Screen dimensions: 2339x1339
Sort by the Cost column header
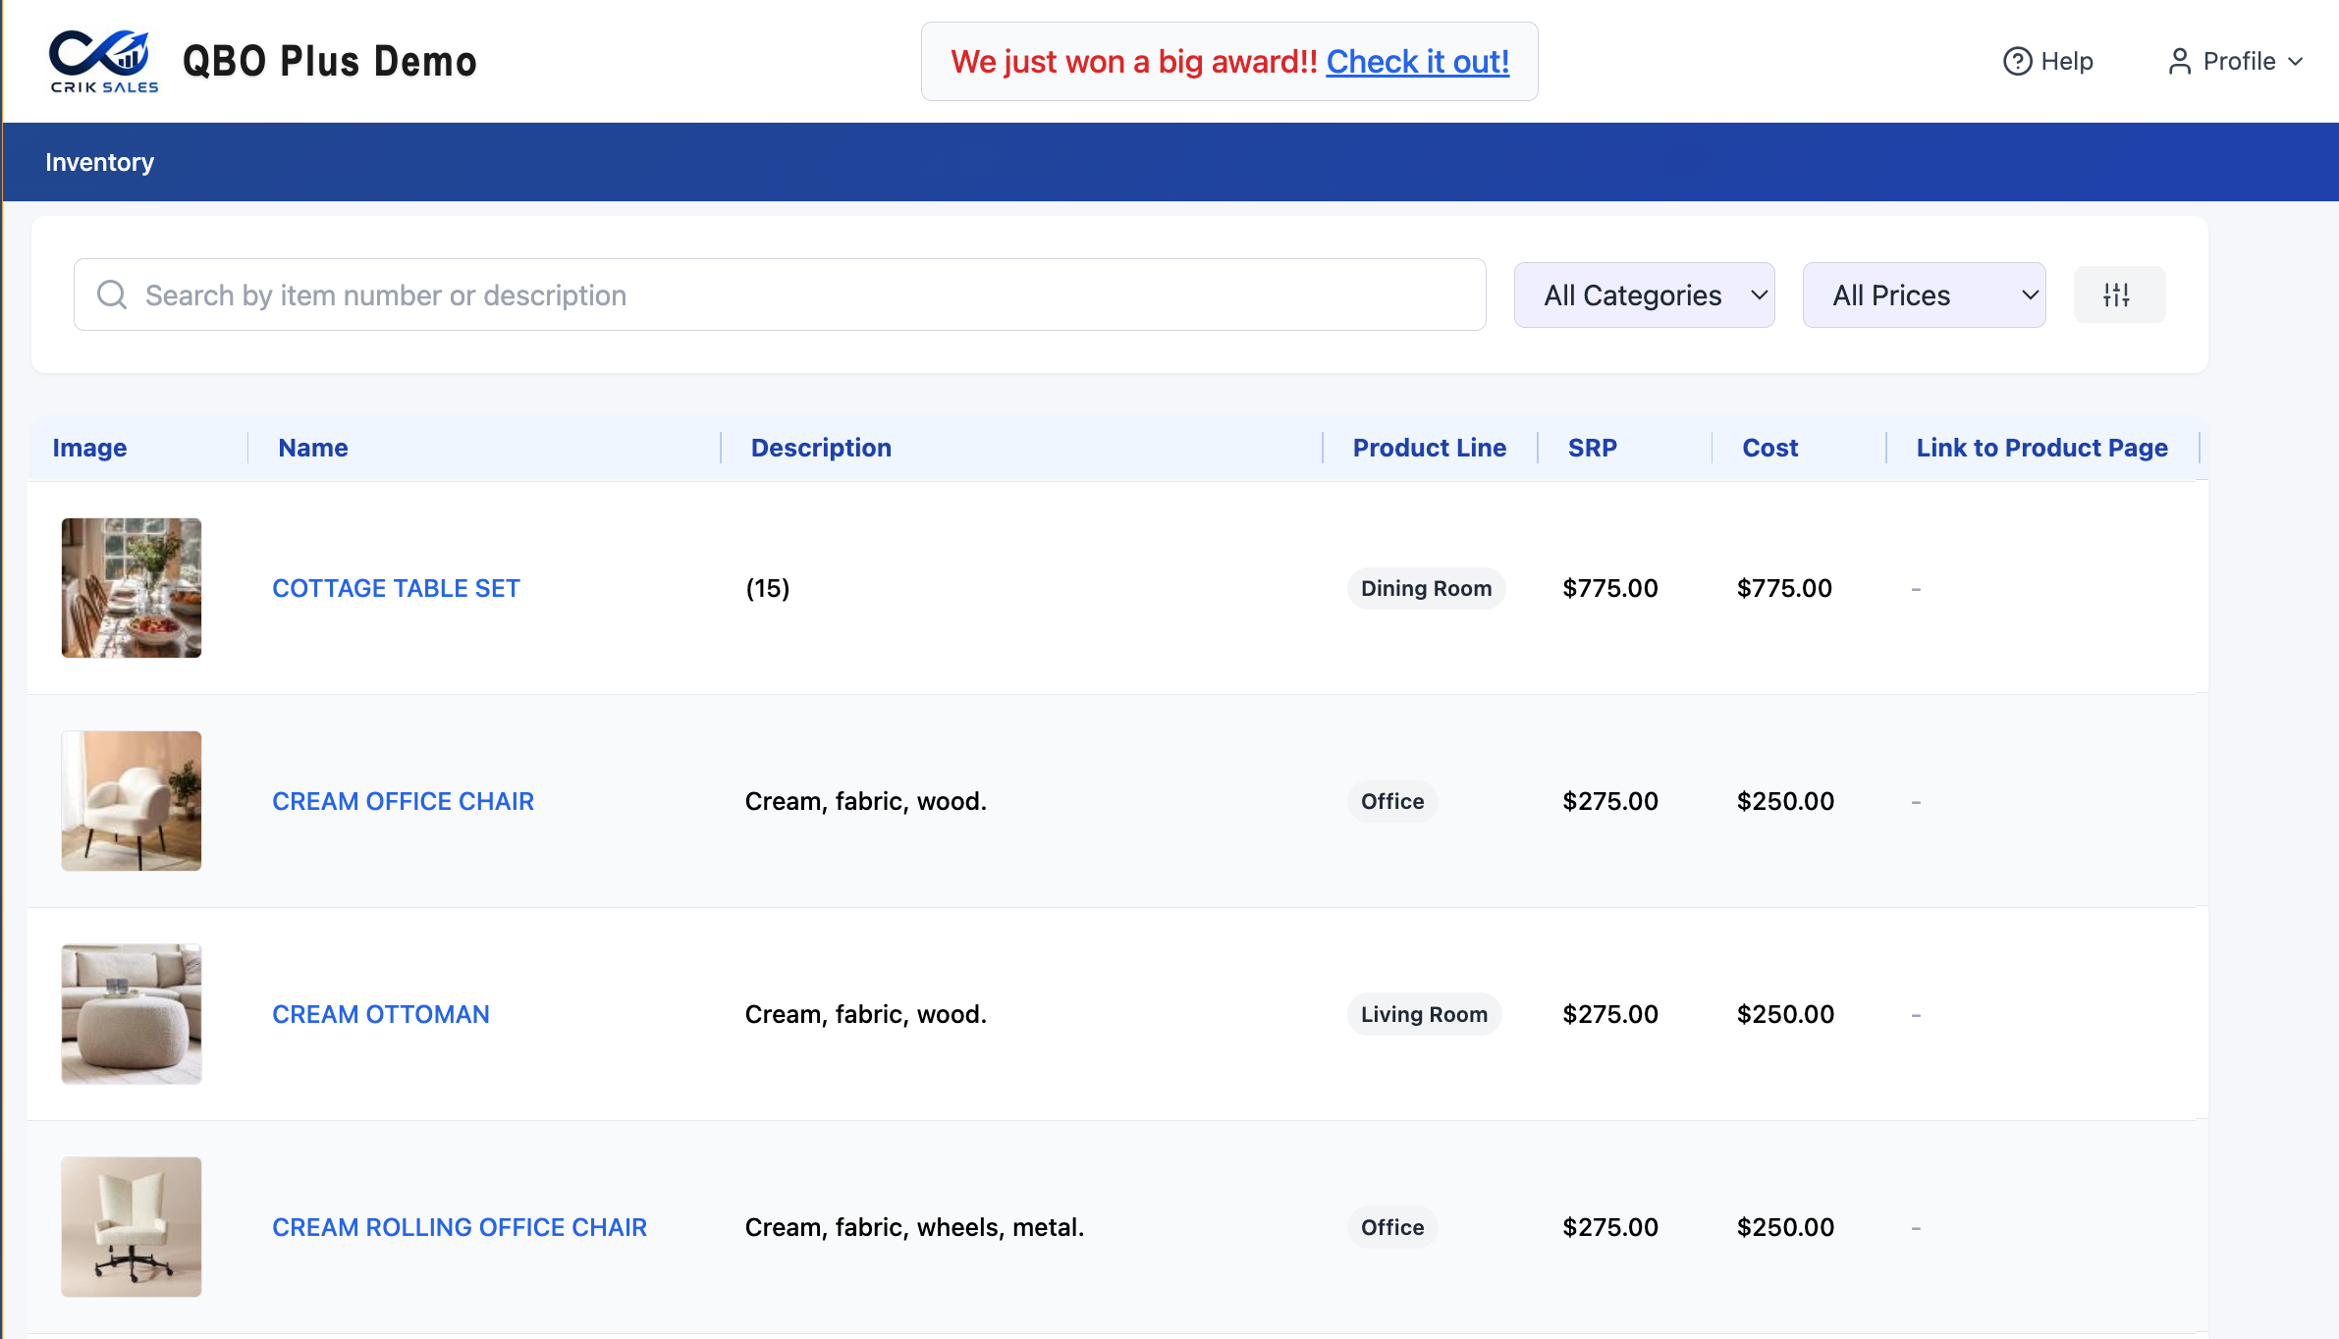pyautogui.click(x=1769, y=448)
